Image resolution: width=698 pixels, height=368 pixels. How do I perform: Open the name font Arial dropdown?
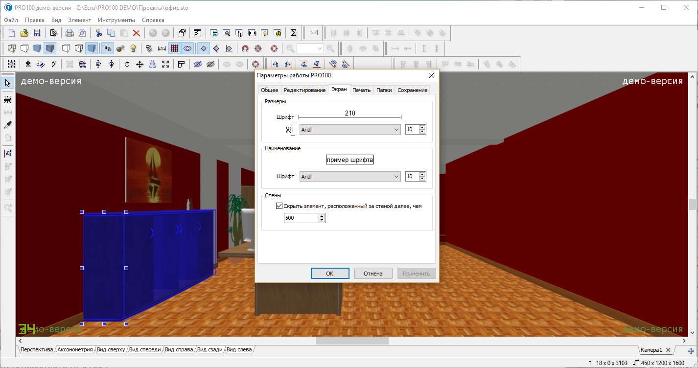tap(350, 177)
